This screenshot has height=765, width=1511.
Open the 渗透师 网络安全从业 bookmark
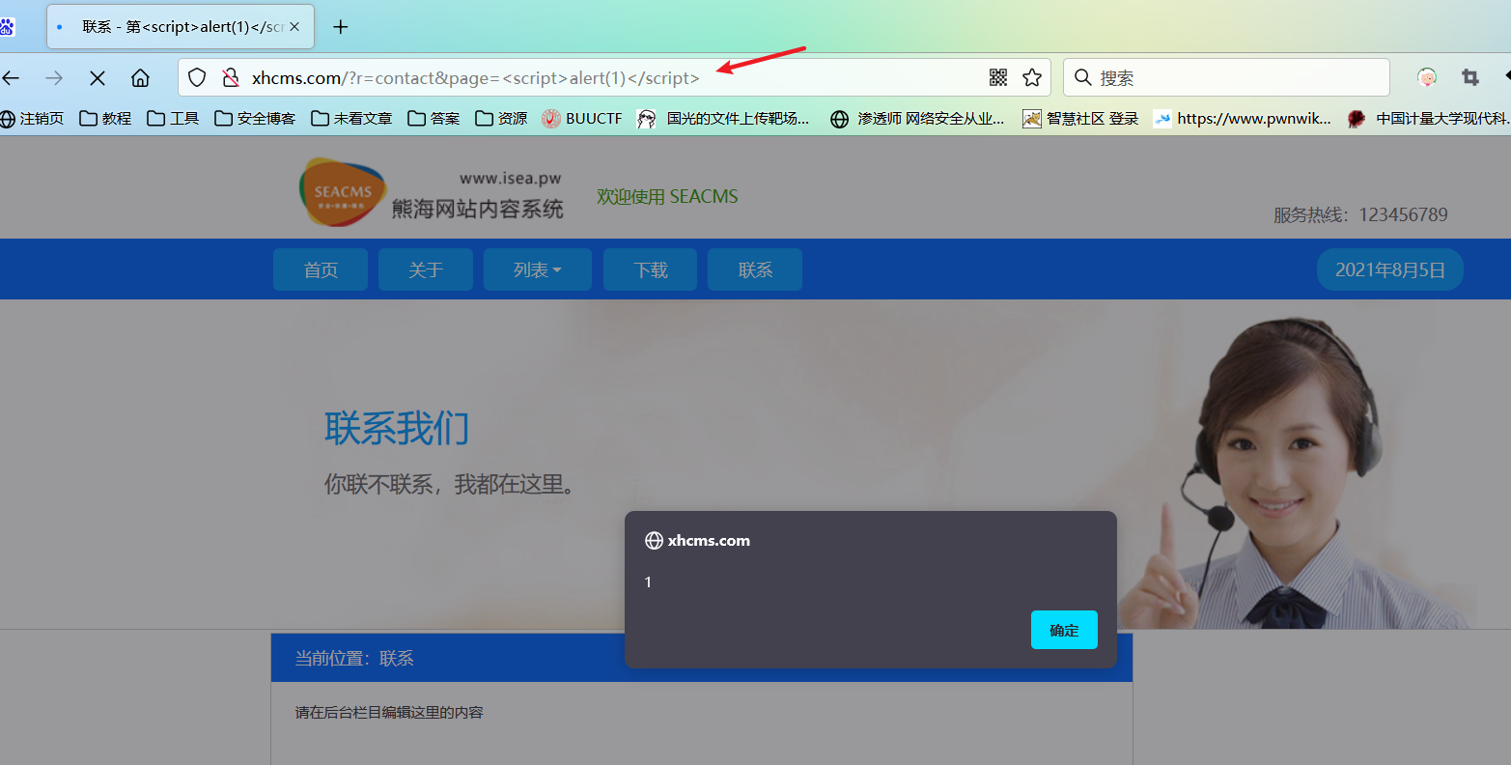click(918, 118)
